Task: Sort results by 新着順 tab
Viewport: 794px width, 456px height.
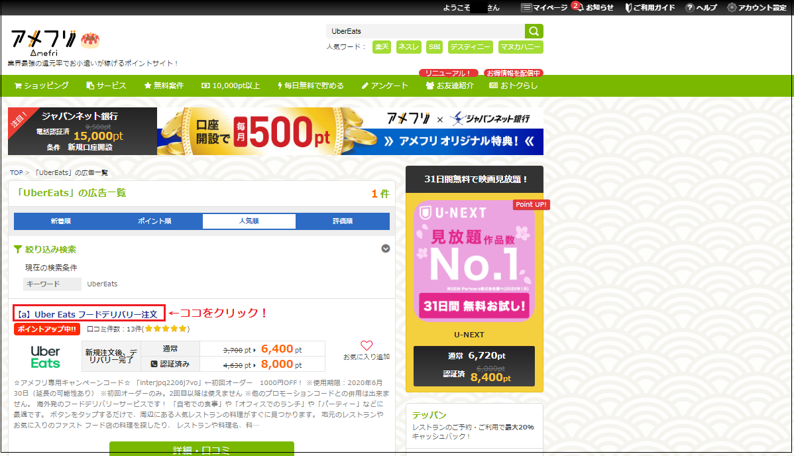Action: tap(61, 221)
